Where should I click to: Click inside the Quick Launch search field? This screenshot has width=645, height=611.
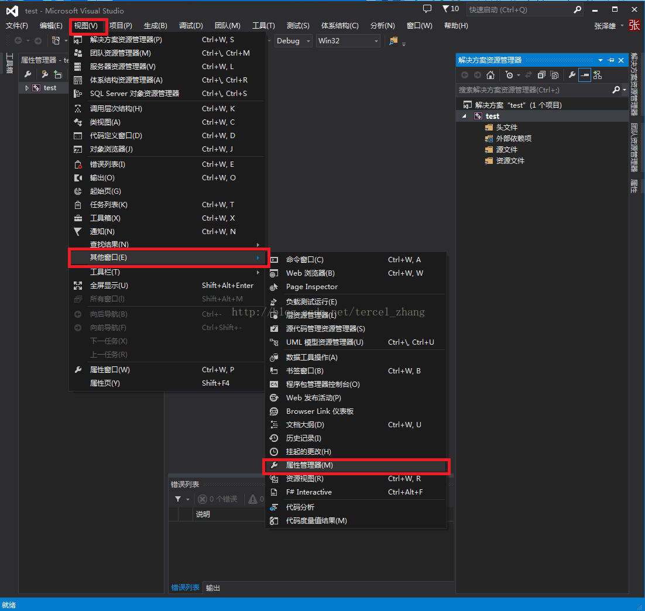519,9
